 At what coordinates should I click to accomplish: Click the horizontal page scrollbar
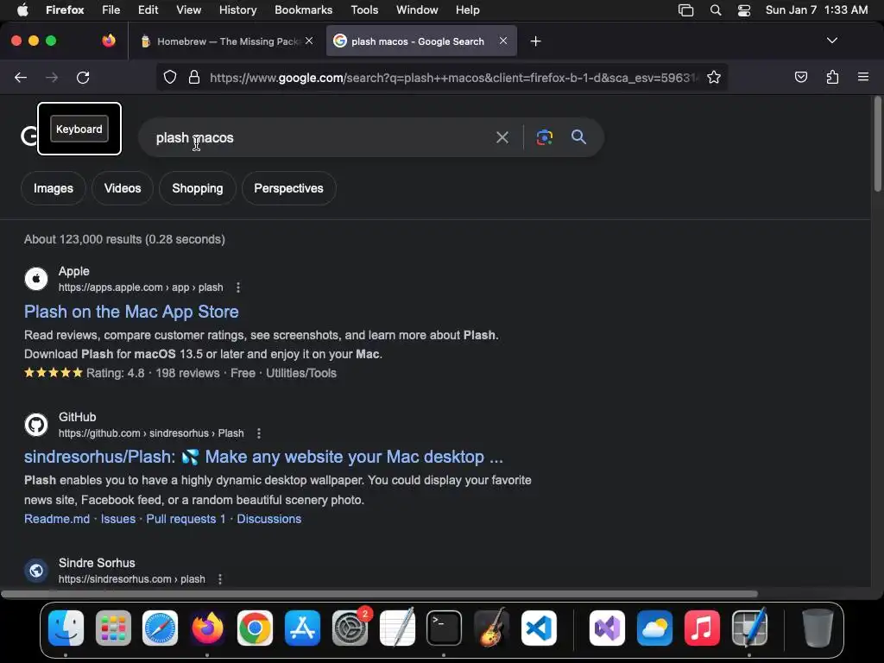coord(379,594)
